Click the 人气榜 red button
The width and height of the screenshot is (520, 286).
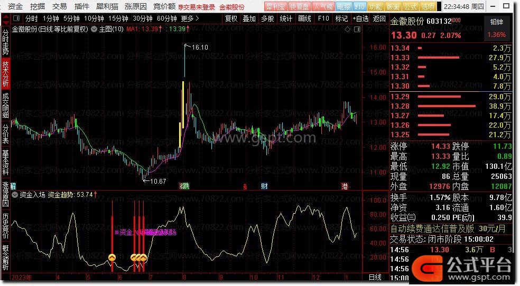pyautogui.click(x=323, y=7)
